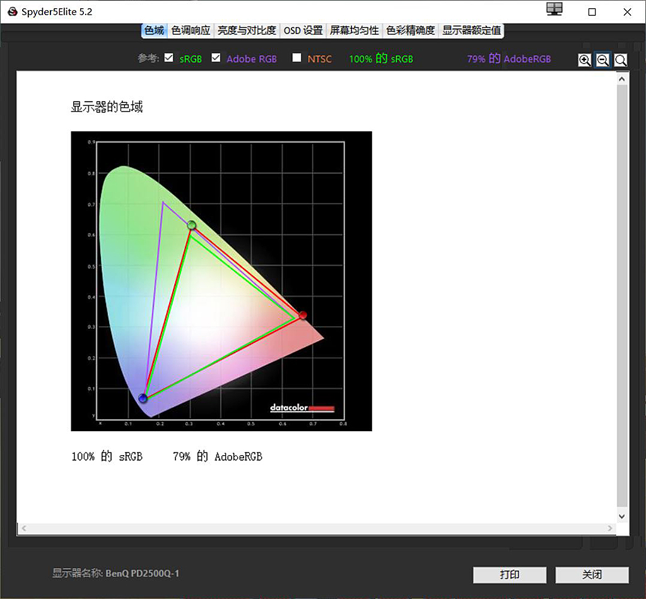Open the 亮度与对比度 tab

(x=247, y=30)
